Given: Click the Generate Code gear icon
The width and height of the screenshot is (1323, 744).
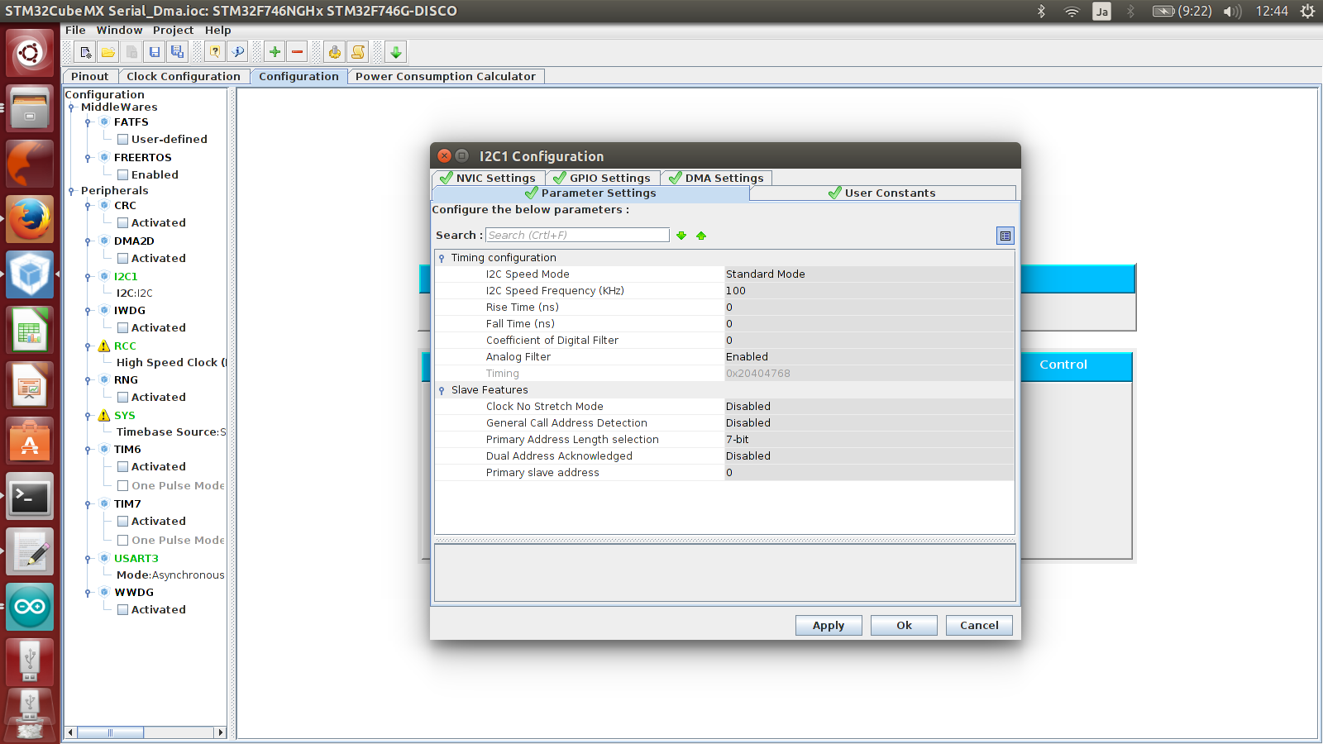Looking at the screenshot, I should (334, 52).
